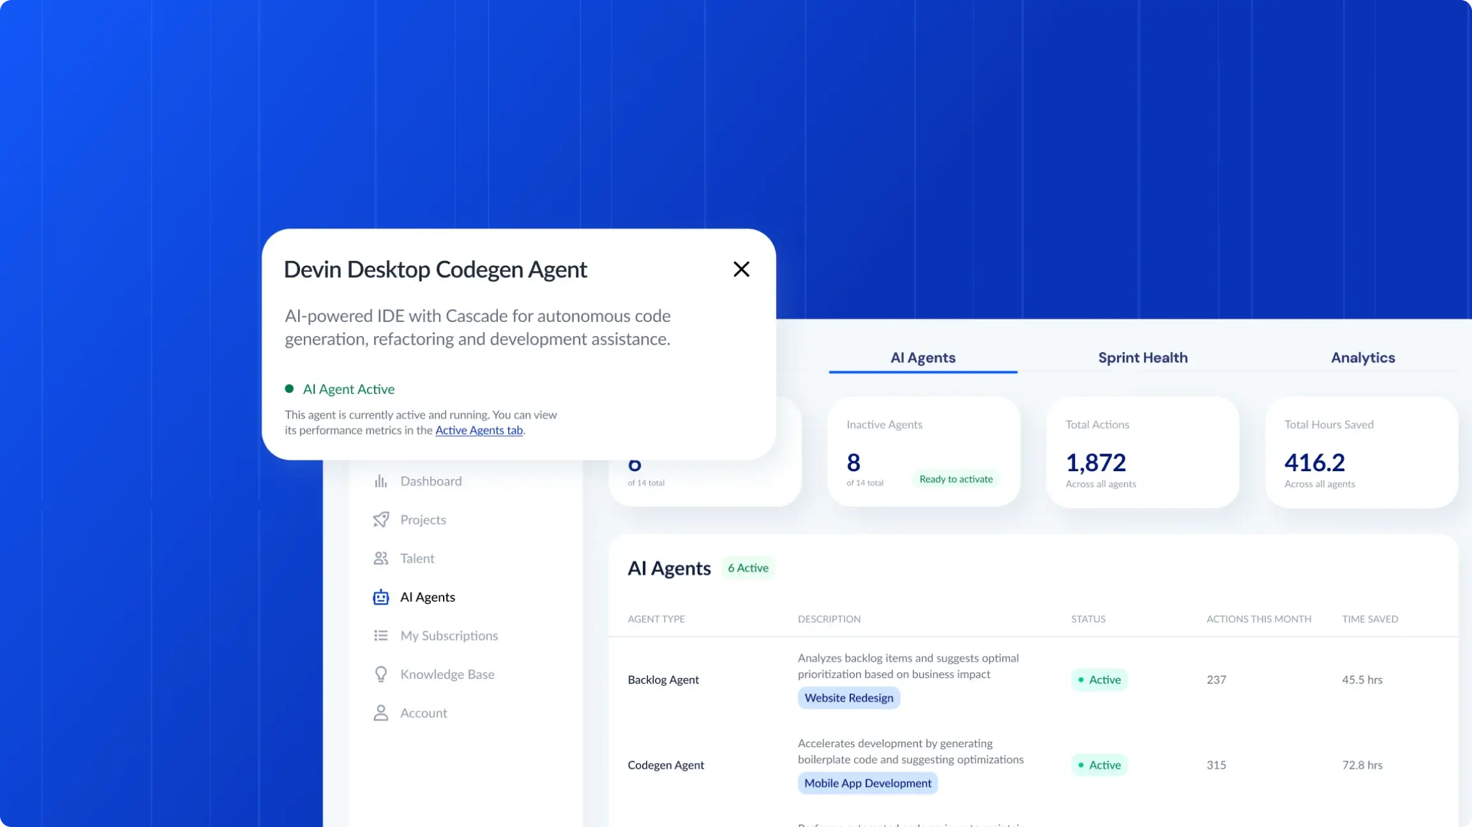Click the Devin Desktop Codegen Agent title
The width and height of the screenshot is (1472, 827).
[435, 270]
